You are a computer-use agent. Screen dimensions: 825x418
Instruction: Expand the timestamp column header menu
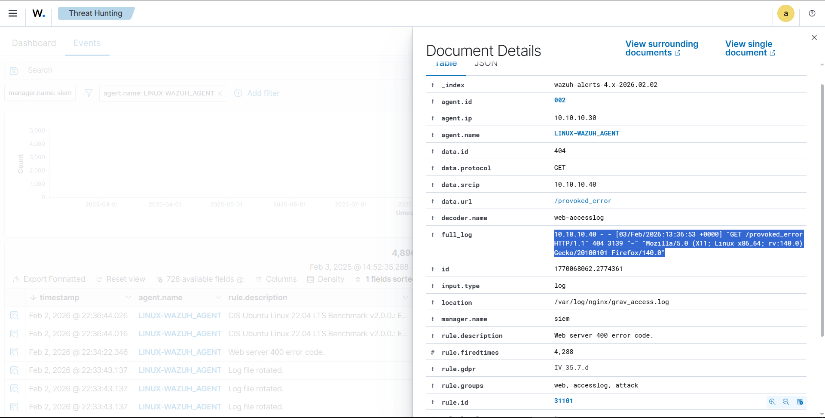click(x=128, y=298)
